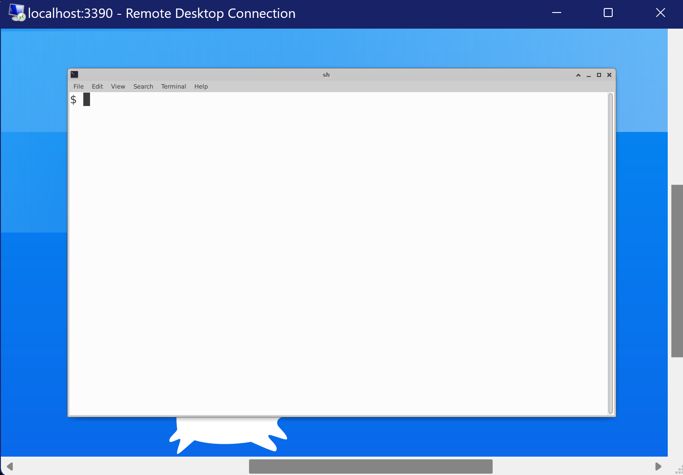683x475 pixels.
Task: Click the Remote Desktop horizontal scrollbar thumb
Action: (x=370, y=466)
